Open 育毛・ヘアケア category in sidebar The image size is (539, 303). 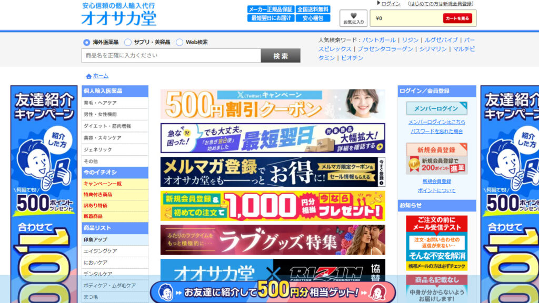click(x=101, y=103)
